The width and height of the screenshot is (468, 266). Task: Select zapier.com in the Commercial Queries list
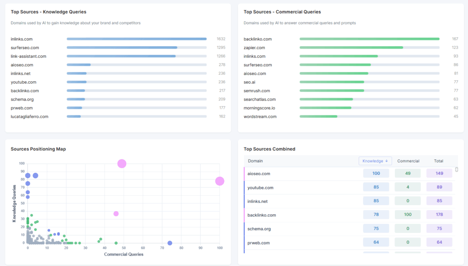[254, 48]
